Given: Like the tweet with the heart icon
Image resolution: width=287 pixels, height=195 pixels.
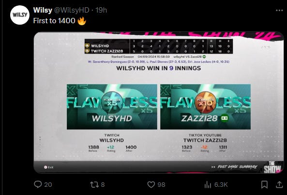Looking at the screenshot, I should 151,184.
